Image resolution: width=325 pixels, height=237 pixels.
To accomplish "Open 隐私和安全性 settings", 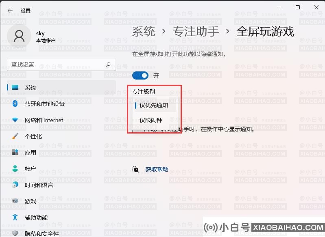I will pyautogui.click(x=61, y=233).
